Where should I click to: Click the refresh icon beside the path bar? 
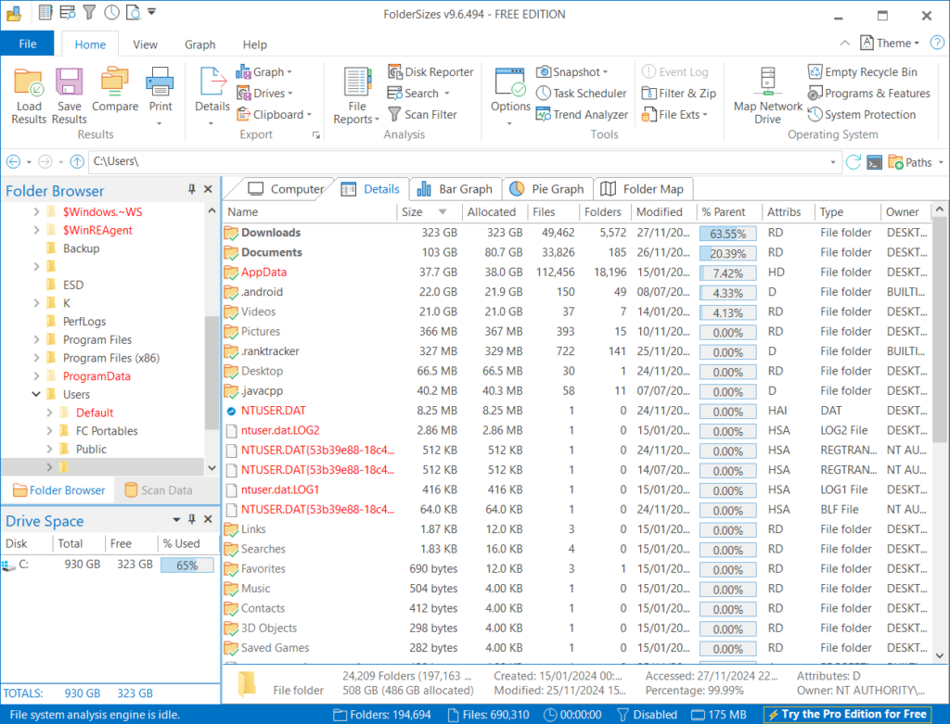[x=854, y=162]
